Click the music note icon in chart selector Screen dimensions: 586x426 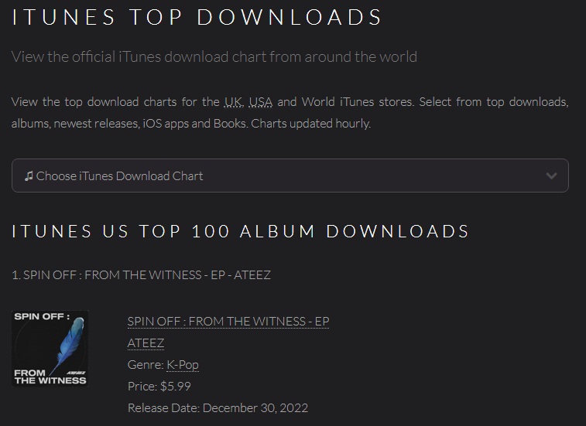click(x=29, y=176)
